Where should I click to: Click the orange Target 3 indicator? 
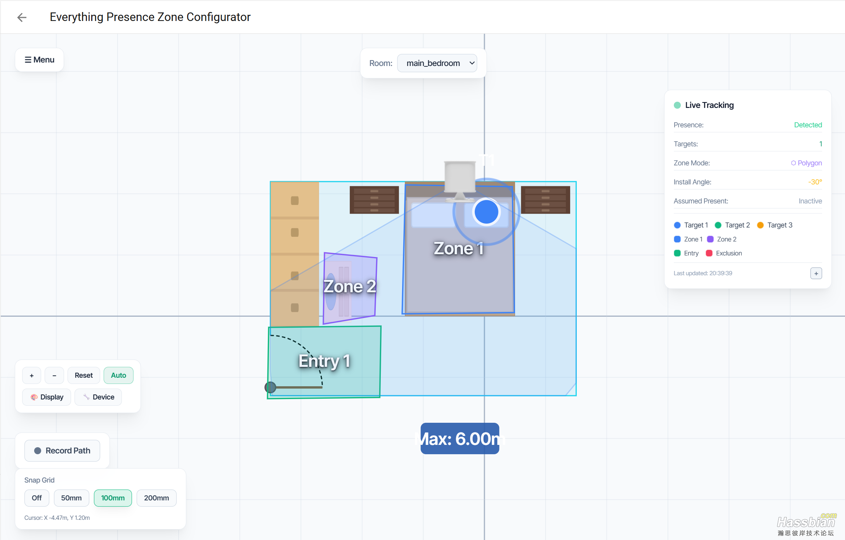coord(760,225)
